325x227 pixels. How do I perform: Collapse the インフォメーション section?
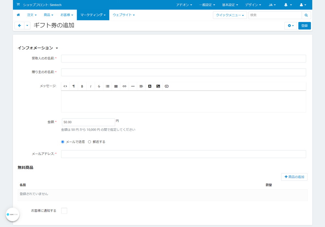click(x=38, y=48)
